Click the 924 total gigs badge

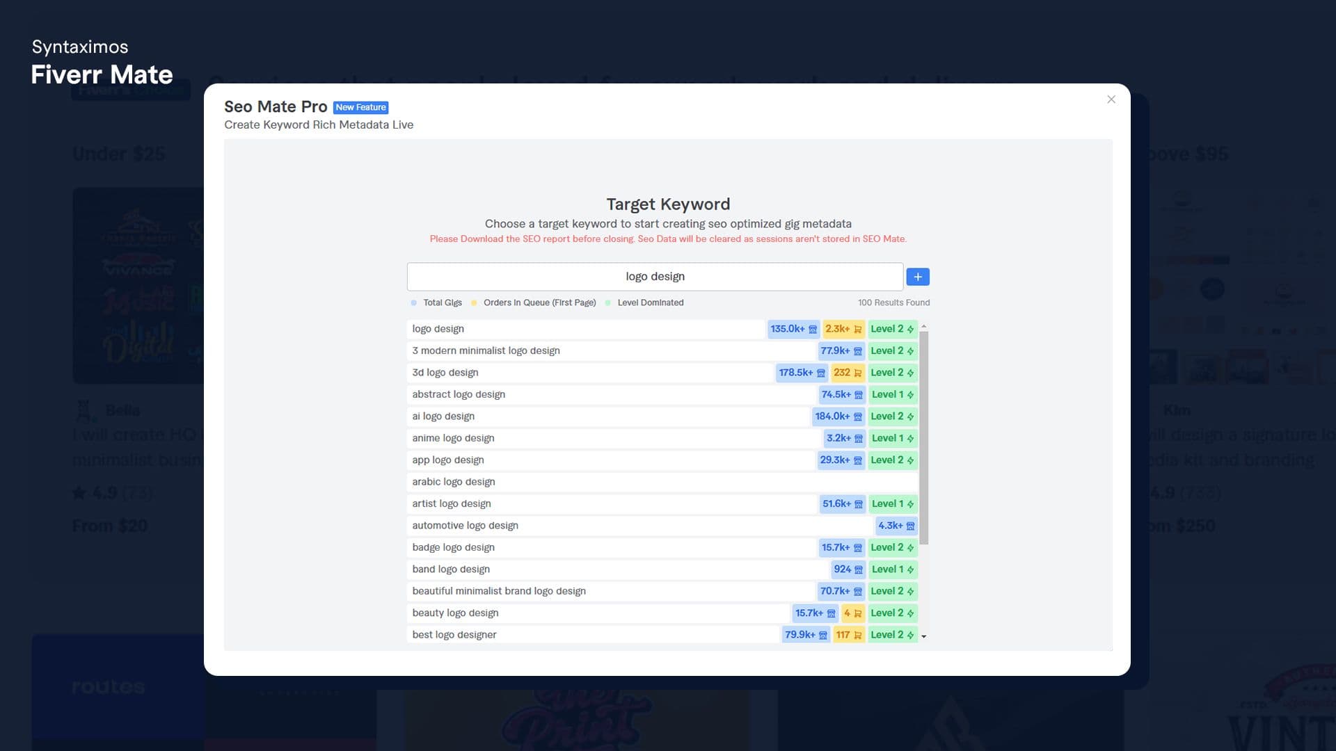click(848, 570)
